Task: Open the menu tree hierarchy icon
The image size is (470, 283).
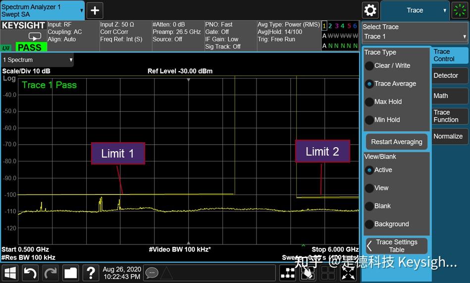Action: [x=288, y=273]
